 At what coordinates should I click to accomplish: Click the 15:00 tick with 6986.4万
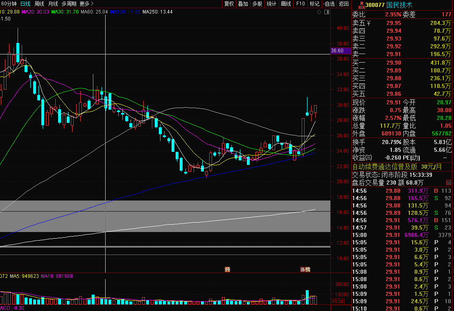[x=402, y=235]
